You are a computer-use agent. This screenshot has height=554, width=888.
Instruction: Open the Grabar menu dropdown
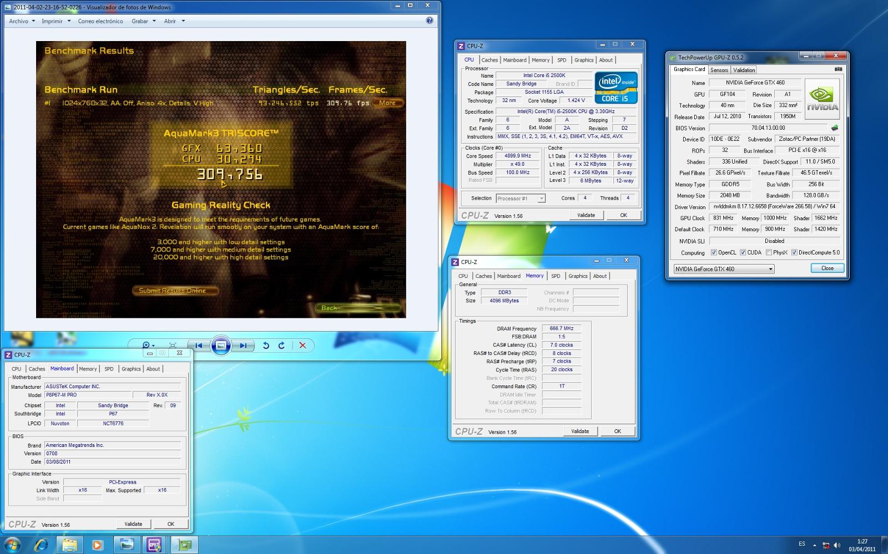143,21
